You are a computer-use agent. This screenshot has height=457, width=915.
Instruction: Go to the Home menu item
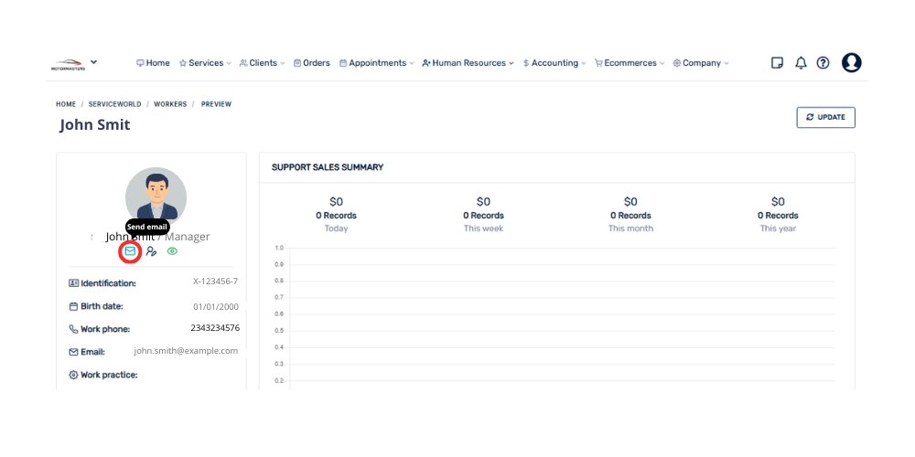pyautogui.click(x=153, y=63)
